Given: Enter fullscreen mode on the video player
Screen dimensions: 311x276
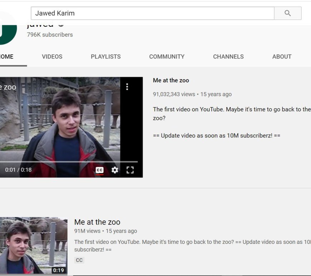Looking at the screenshot, I should (130, 170).
